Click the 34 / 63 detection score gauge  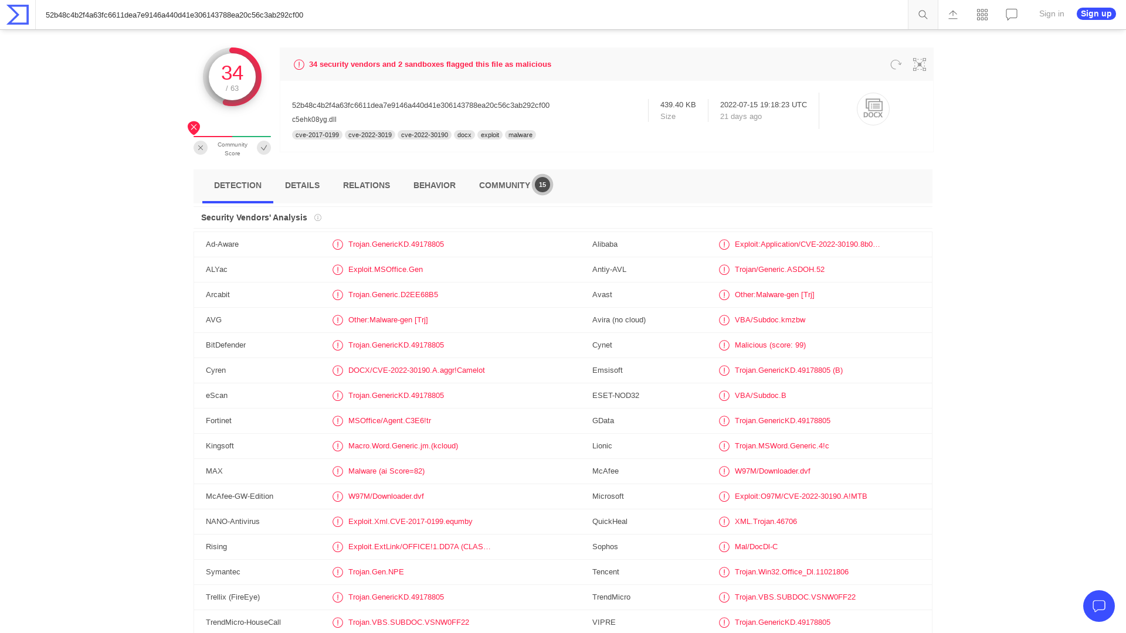tap(232, 77)
